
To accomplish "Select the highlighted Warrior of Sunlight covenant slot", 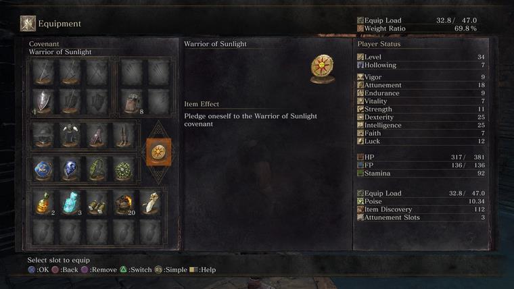I will (x=159, y=152).
